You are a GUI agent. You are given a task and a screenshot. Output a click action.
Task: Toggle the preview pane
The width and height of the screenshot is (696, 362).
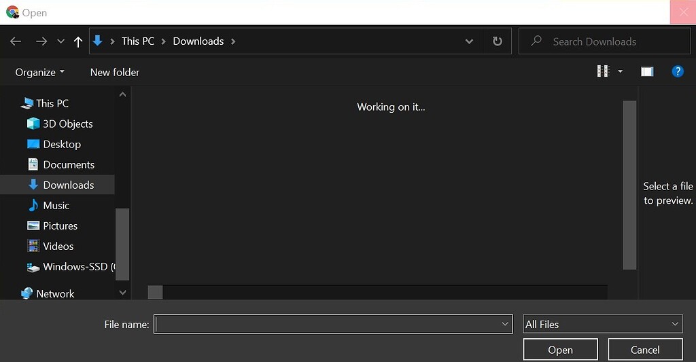(x=647, y=71)
